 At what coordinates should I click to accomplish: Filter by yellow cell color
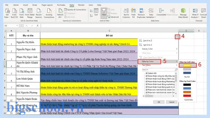187,66
